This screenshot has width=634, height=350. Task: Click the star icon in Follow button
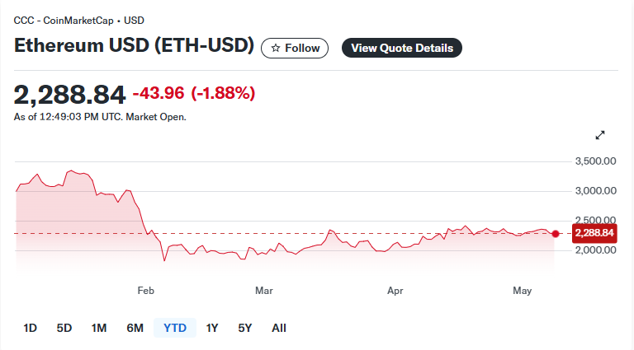pos(276,48)
